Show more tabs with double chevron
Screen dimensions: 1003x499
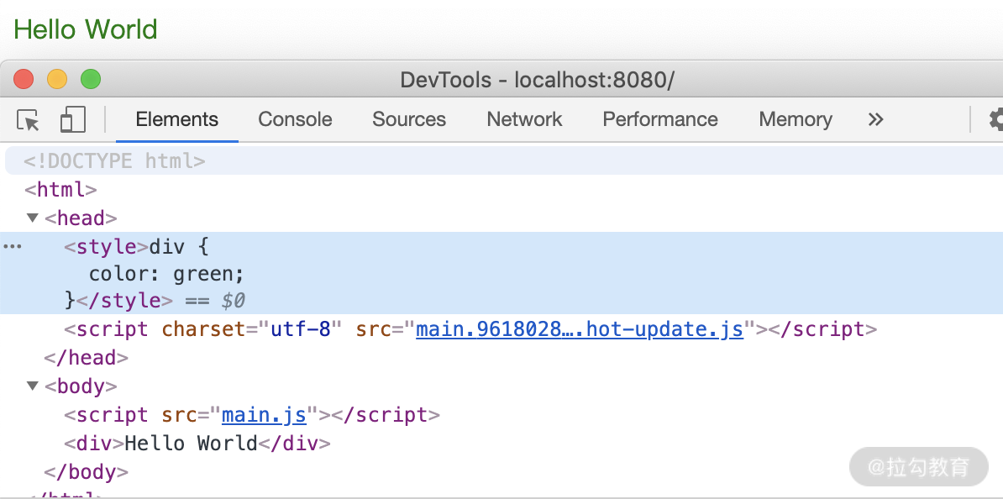pyautogui.click(x=875, y=120)
